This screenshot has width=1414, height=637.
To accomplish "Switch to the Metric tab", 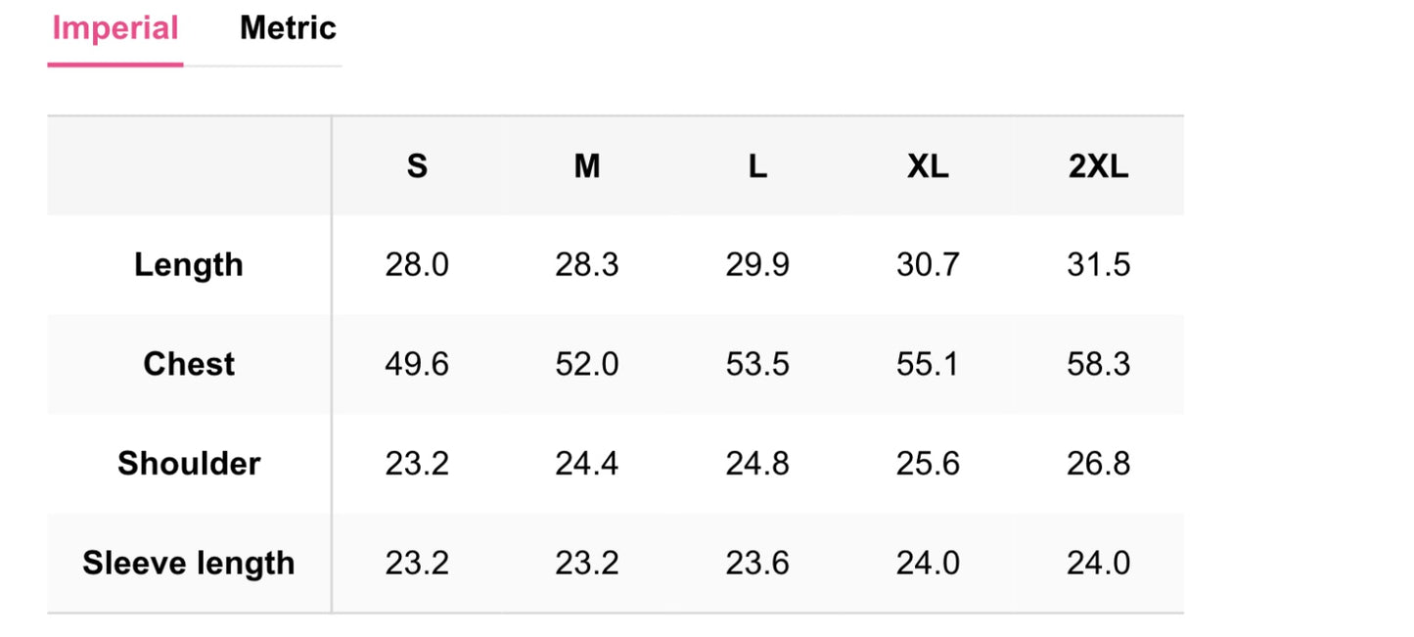I will coord(288,28).
